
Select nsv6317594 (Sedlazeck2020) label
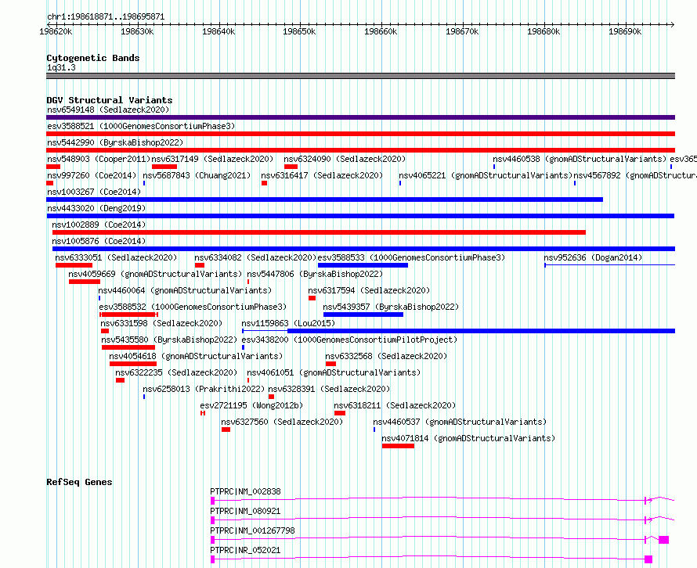point(369,290)
